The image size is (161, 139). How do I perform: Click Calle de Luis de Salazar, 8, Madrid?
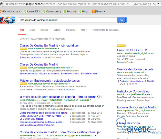click(x=137, y=81)
